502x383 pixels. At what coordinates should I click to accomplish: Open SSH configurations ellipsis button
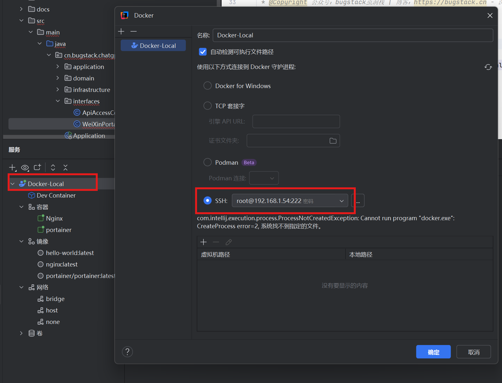[358, 201]
